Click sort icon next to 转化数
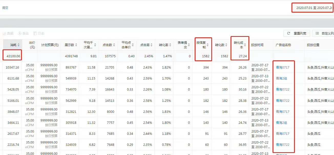334x155 pixels. [x=226, y=45]
